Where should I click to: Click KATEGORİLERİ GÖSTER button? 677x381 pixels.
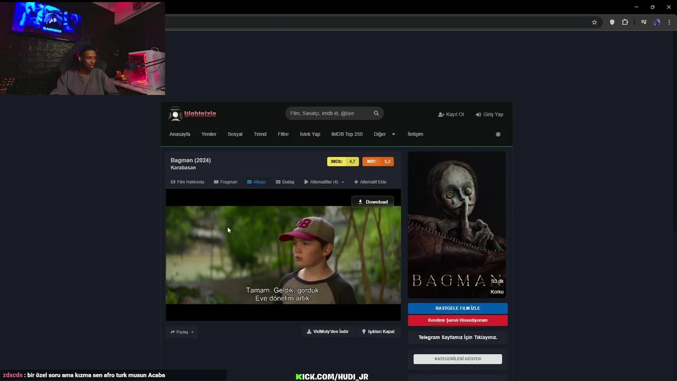(458, 359)
